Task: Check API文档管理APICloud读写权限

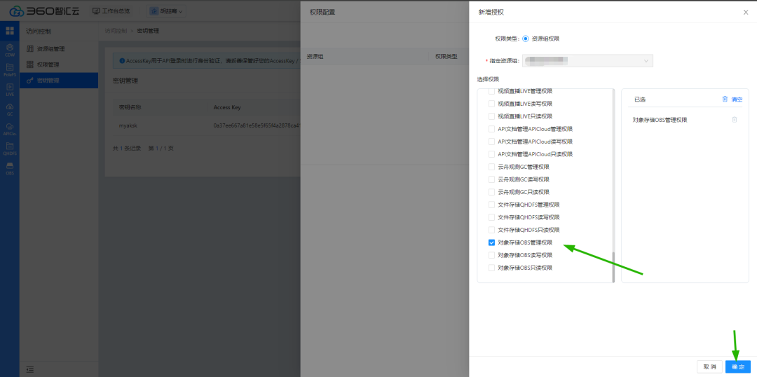Action: click(491, 142)
